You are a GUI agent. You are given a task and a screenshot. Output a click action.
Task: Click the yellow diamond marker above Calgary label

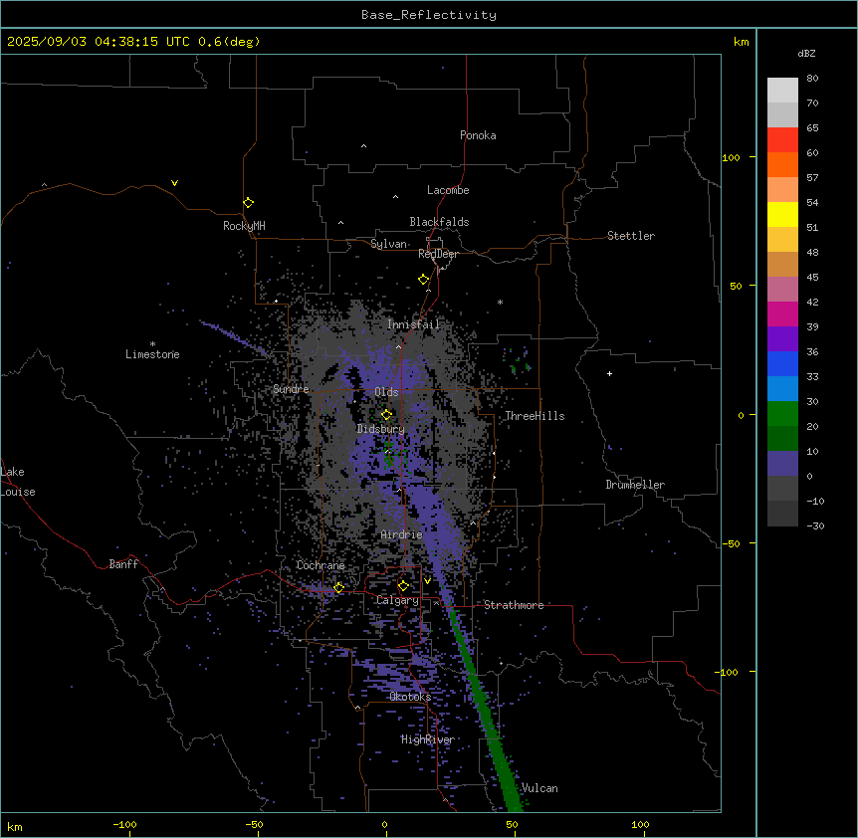coord(403,586)
